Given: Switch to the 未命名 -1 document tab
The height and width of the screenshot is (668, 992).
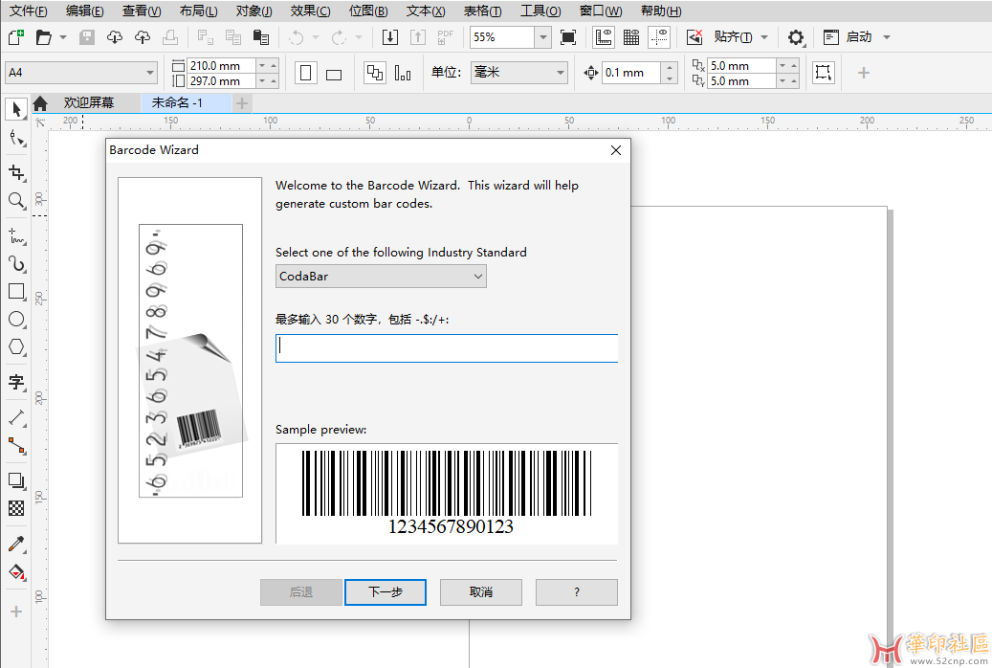Looking at the screenshot, I should [x=177, y=102].
